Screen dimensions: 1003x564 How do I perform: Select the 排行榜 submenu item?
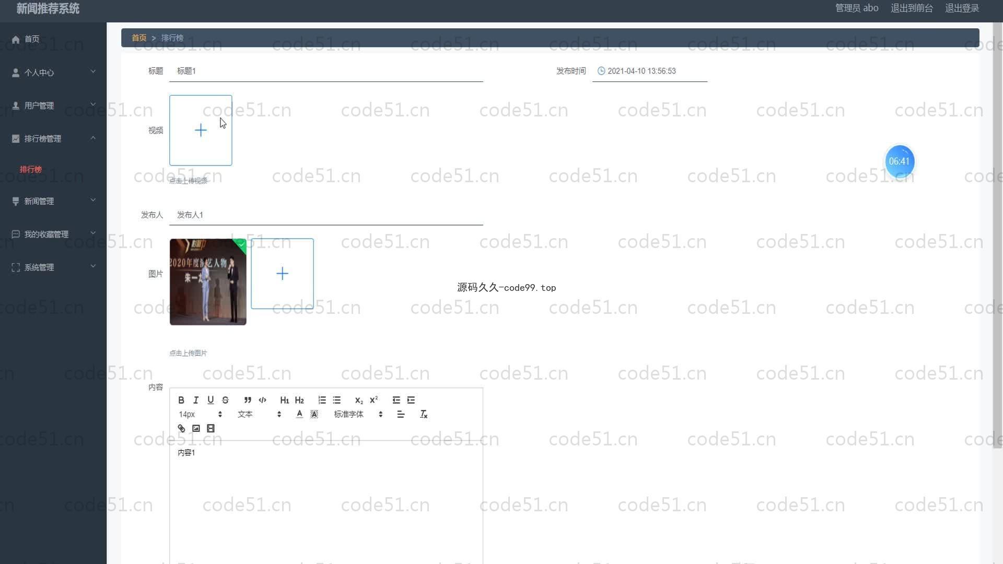[x=31, y=169]
